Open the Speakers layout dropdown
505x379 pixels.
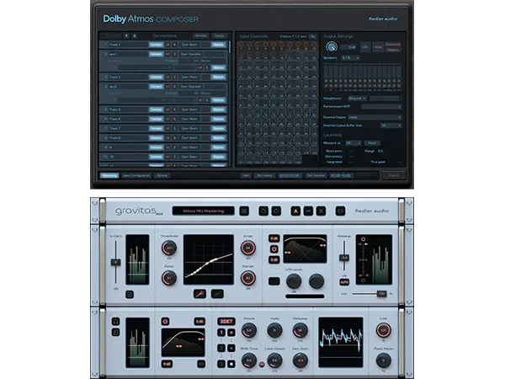click(x=350, y=58)
